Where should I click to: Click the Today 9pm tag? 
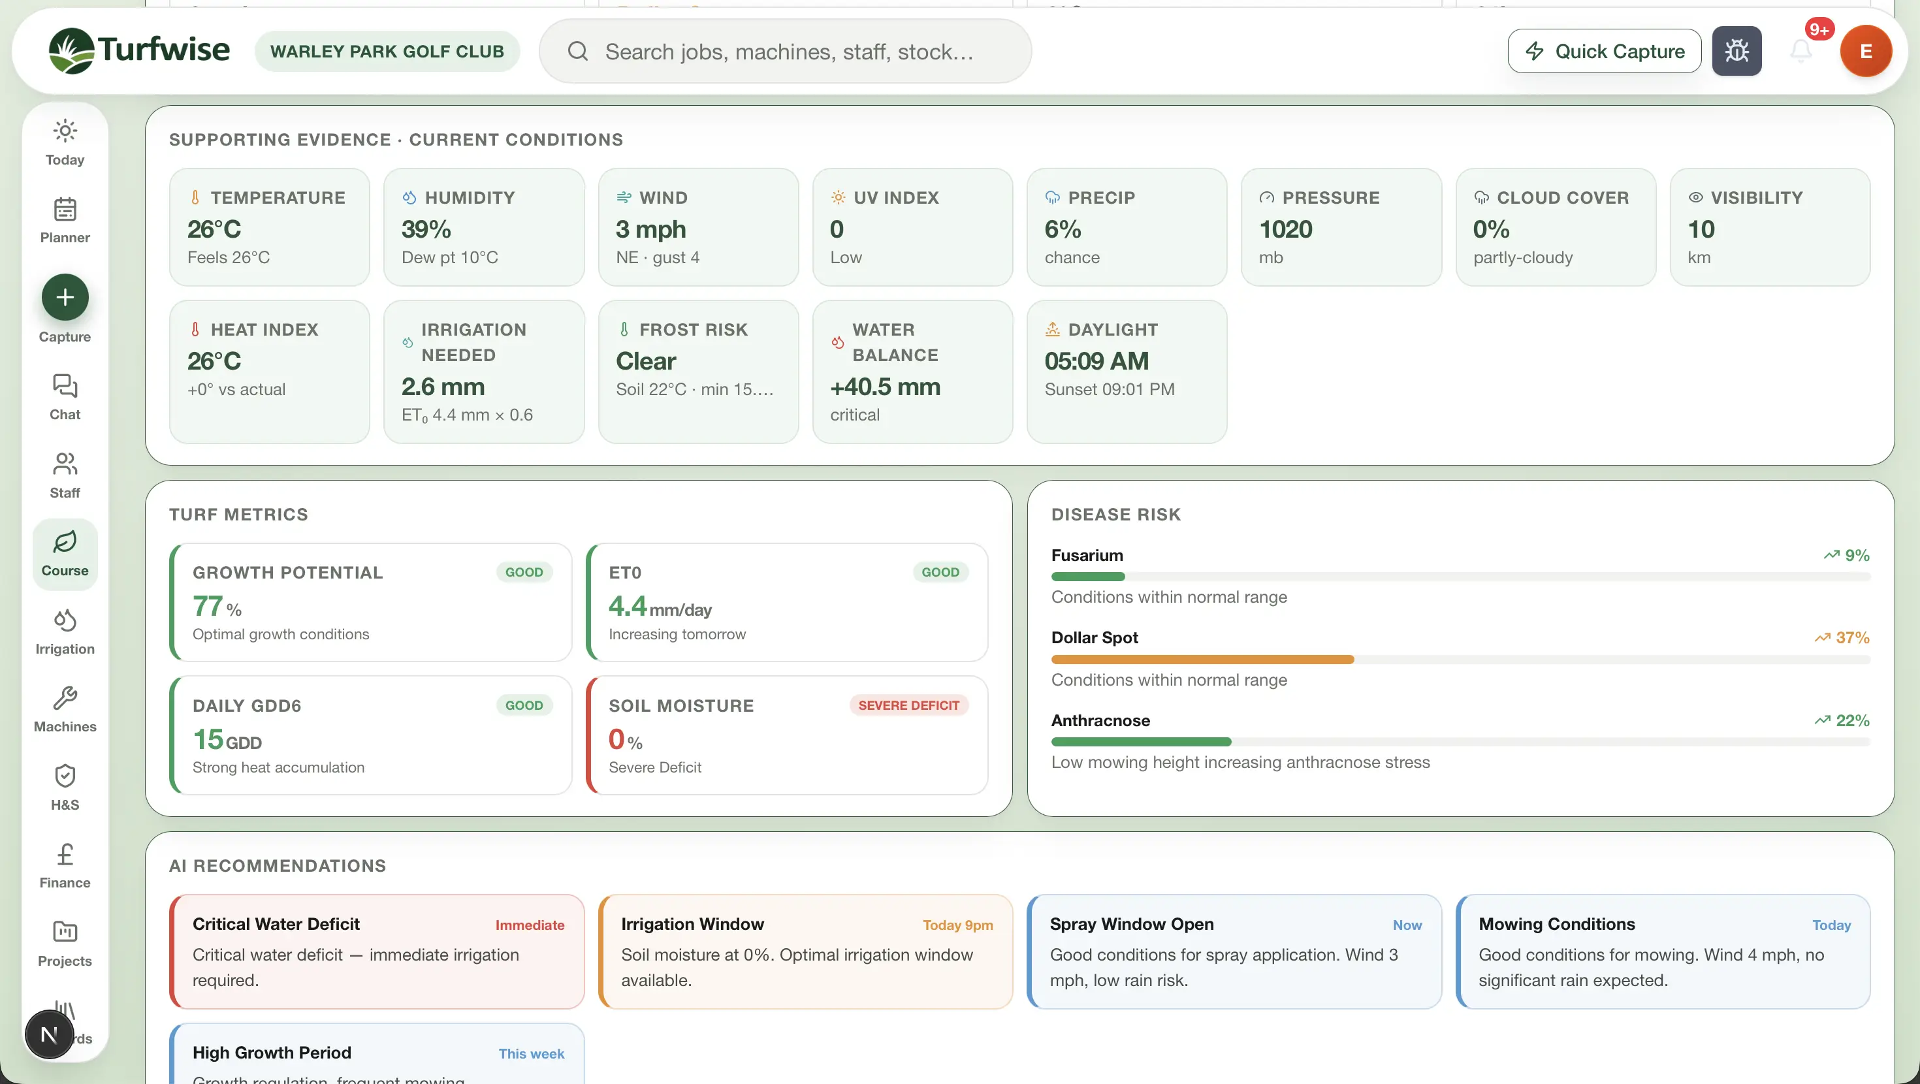click(x=958, y=925)
